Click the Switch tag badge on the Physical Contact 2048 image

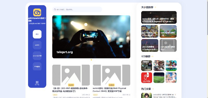coord(112,85)
